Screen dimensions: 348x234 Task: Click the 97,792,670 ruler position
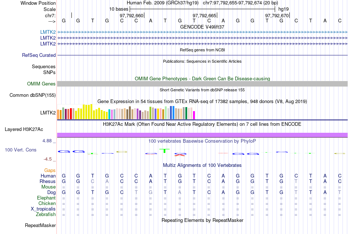[277, 15]
